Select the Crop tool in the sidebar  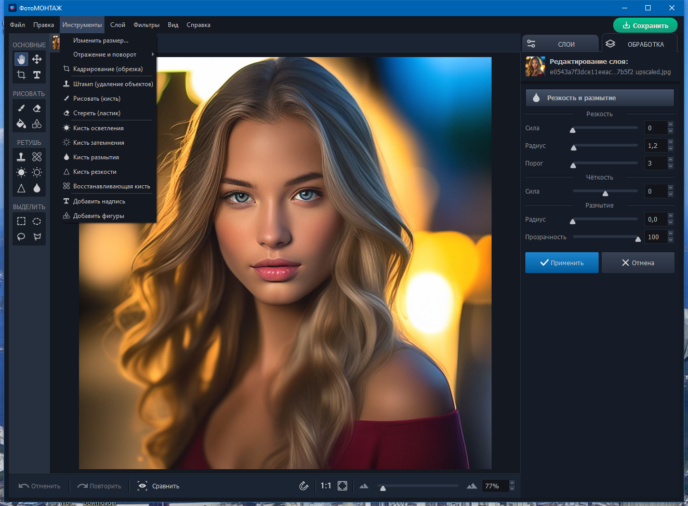coord(21,75)
